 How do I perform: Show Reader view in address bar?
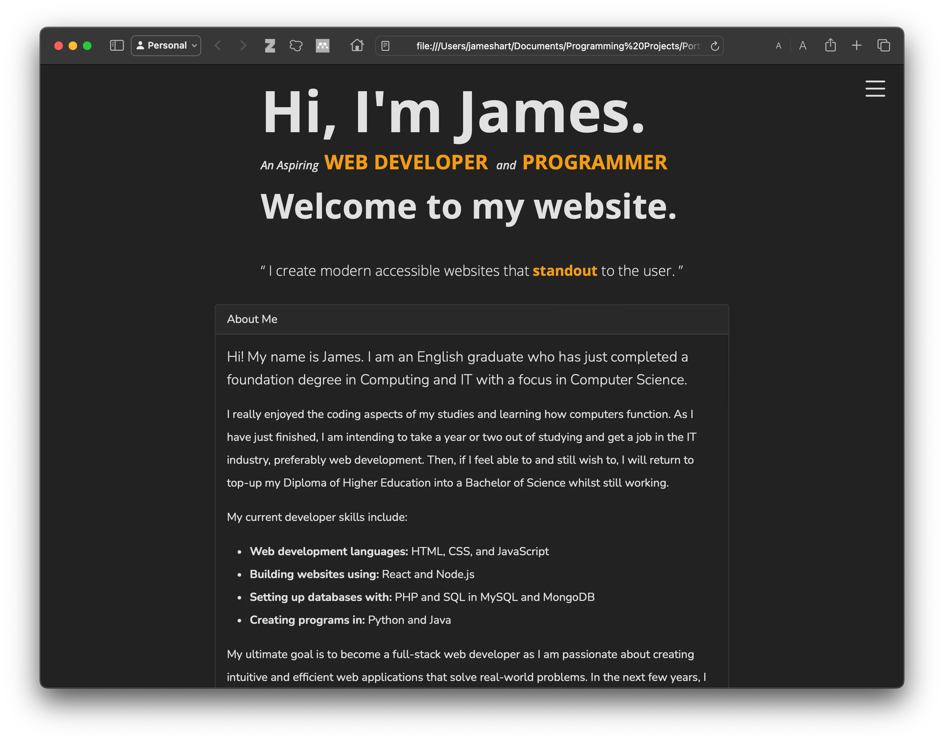pyautogui.click(x=385, y=46)
